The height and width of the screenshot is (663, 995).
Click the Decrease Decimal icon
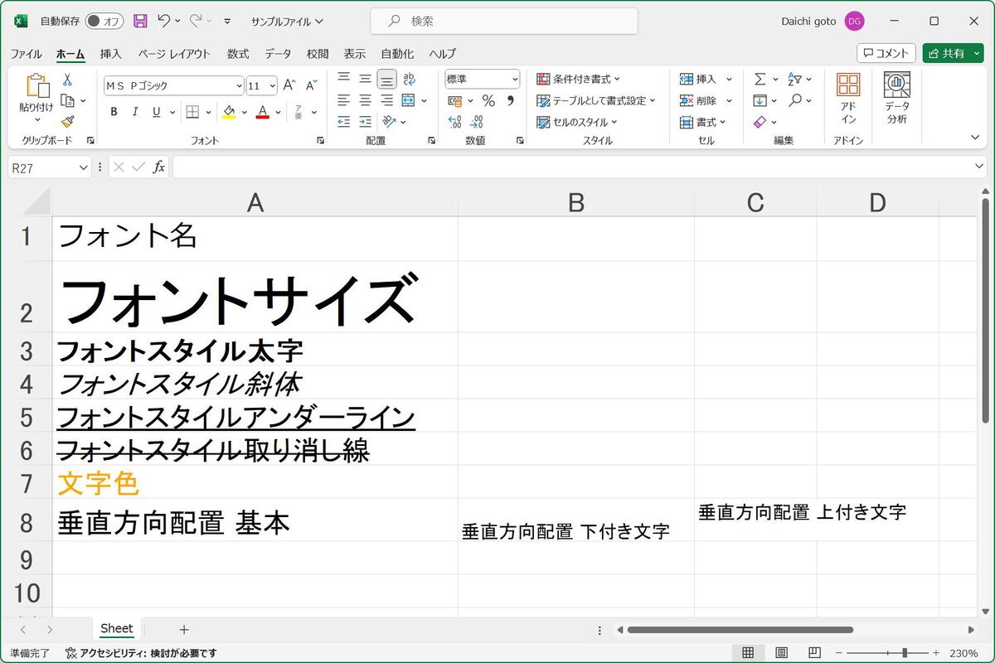[x=476, y=122]
